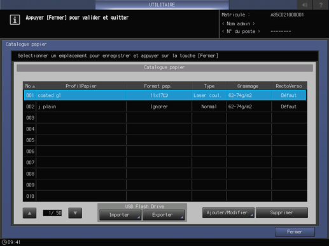The image size is (329, 246).
Task: Click the Matricule serial number A85C021000001
Action: coord(287,15)
